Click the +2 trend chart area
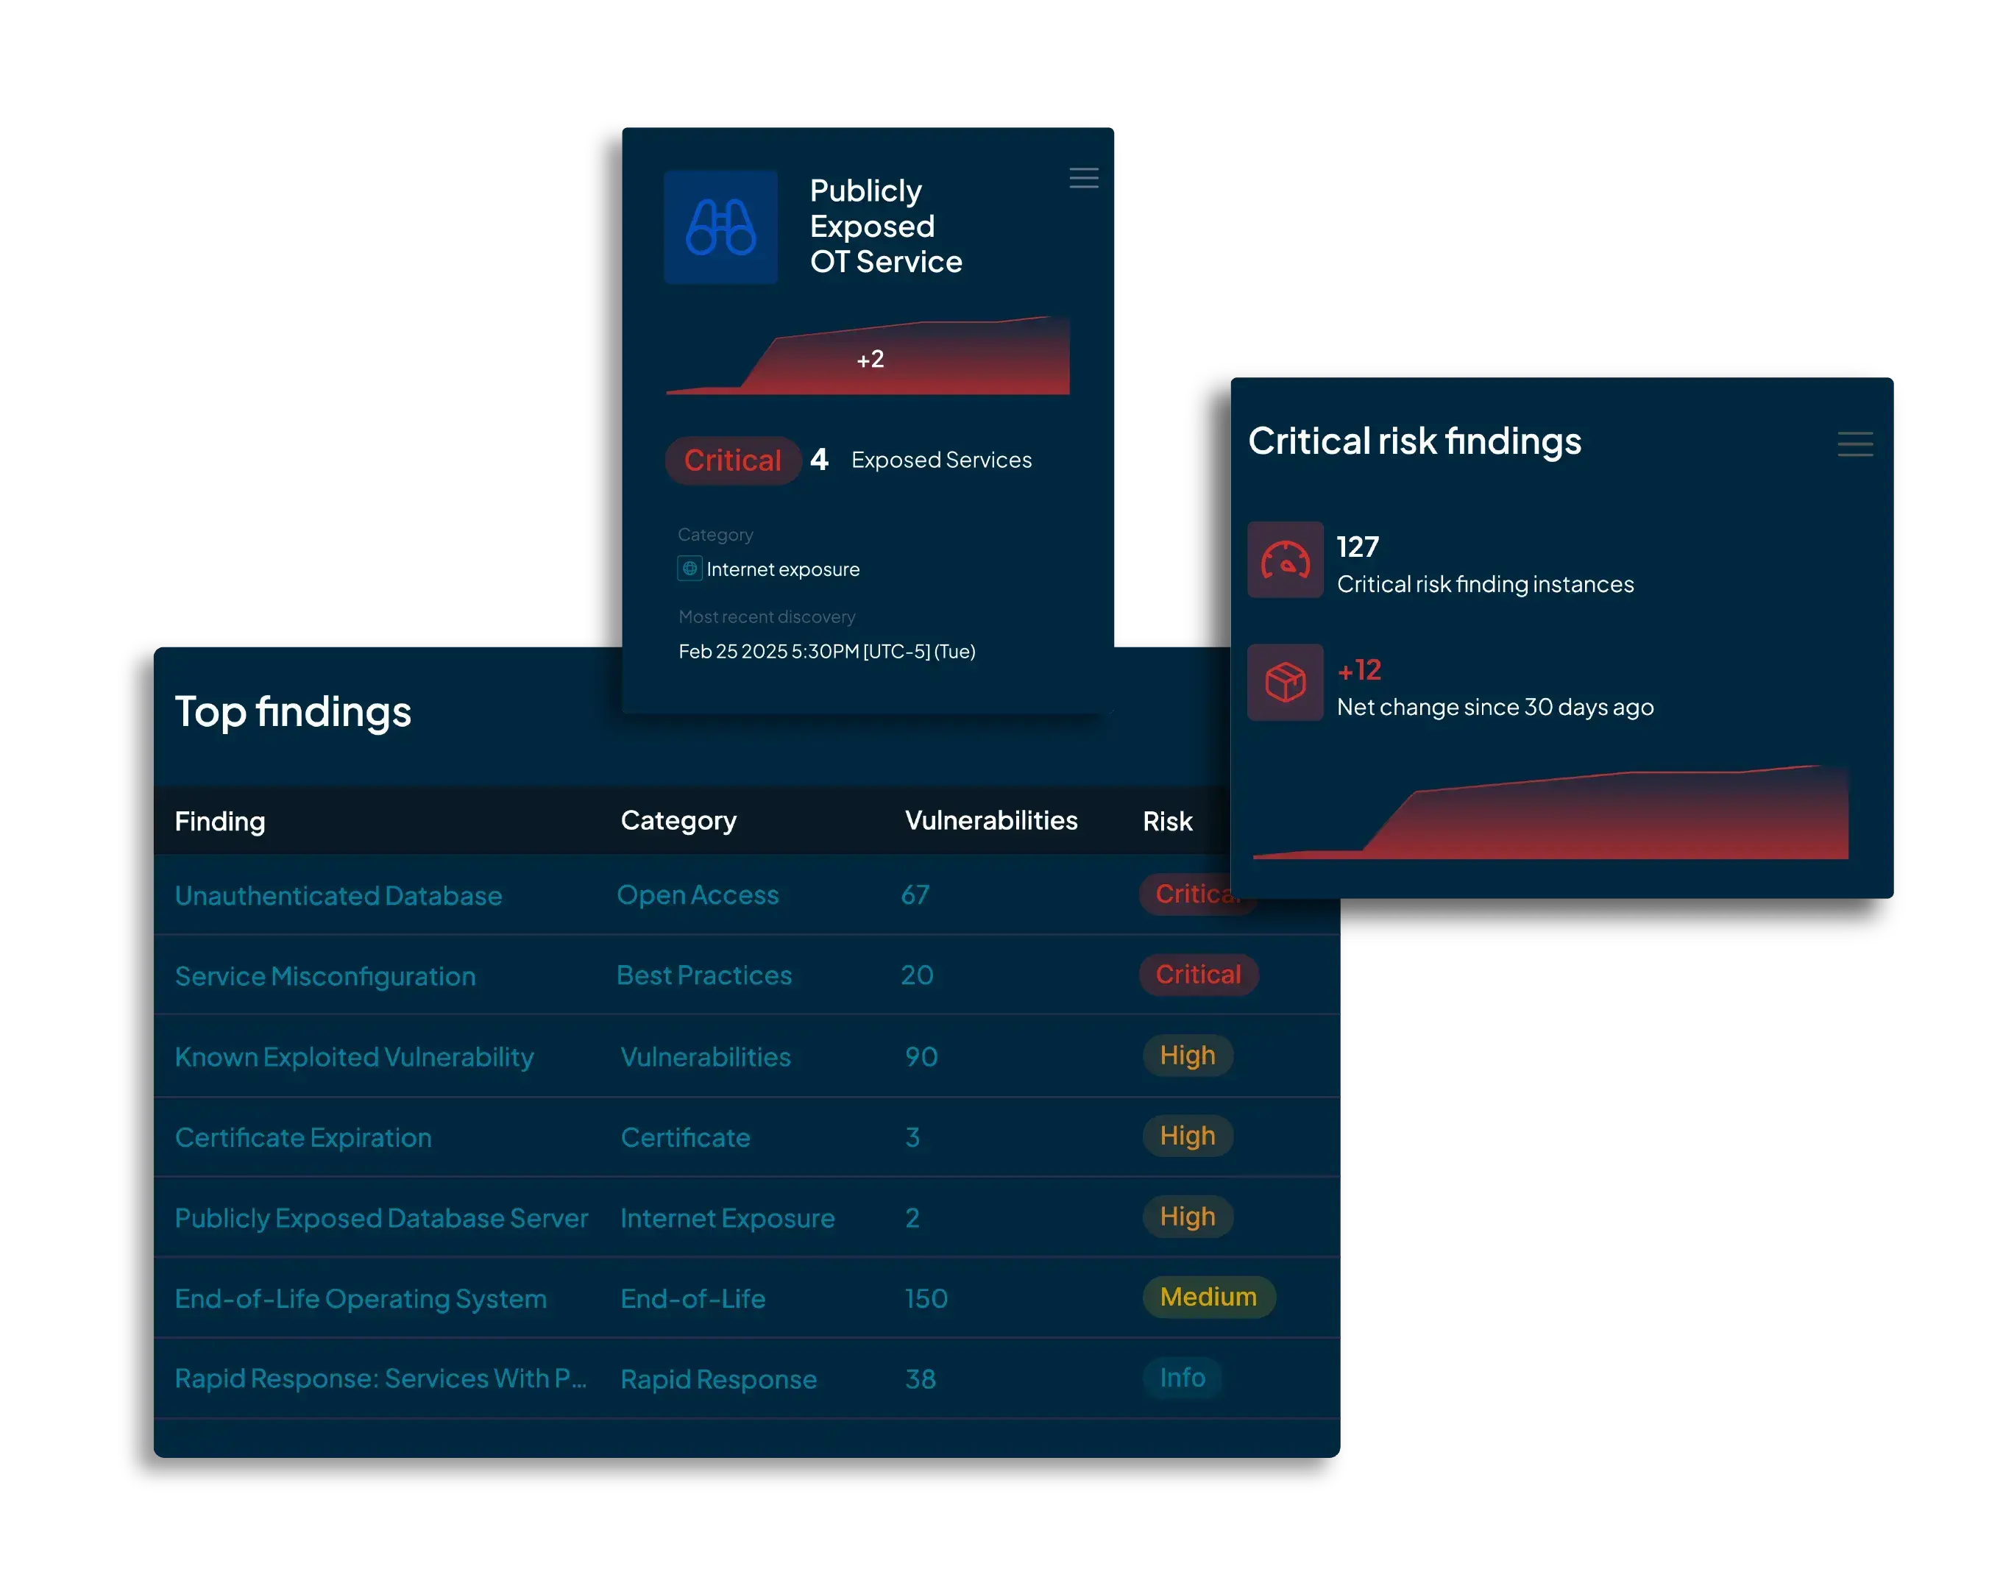Screen dimensions: 1989x1594 pos(869,360)
